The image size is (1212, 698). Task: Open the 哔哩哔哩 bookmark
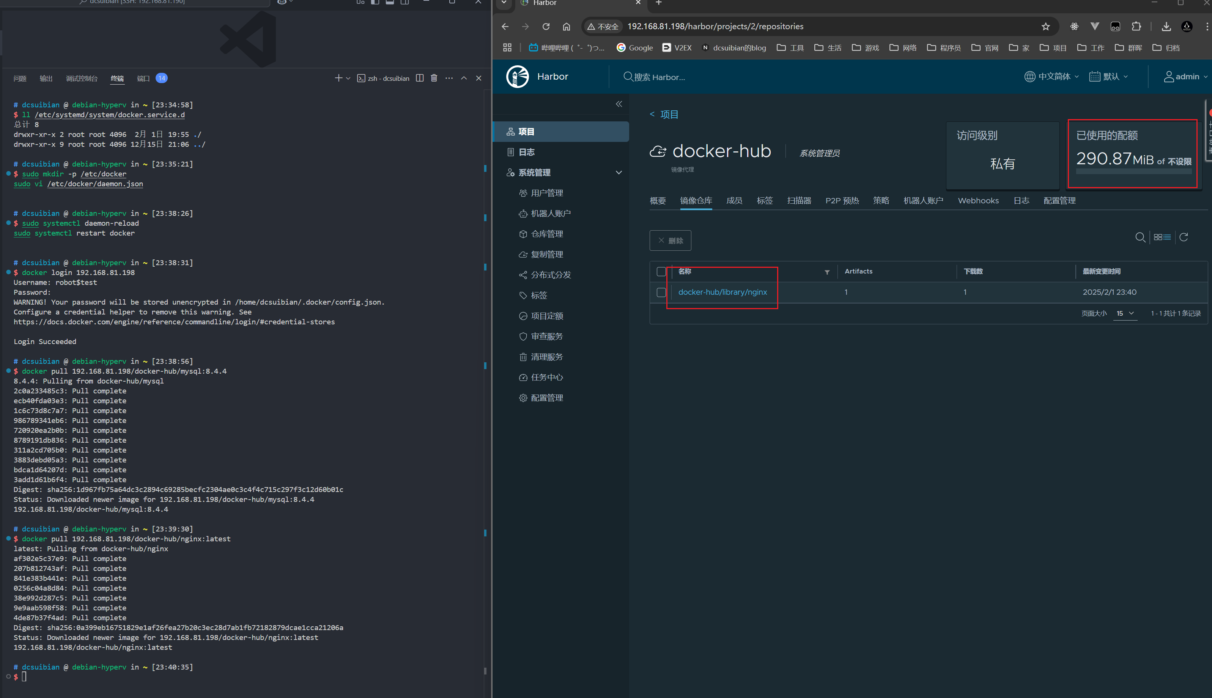pyautogui.click(x=566, y=47)
